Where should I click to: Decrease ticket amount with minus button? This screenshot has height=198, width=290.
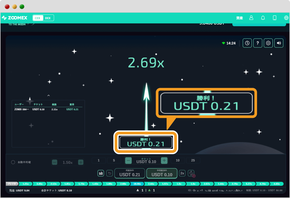[128, 161]
